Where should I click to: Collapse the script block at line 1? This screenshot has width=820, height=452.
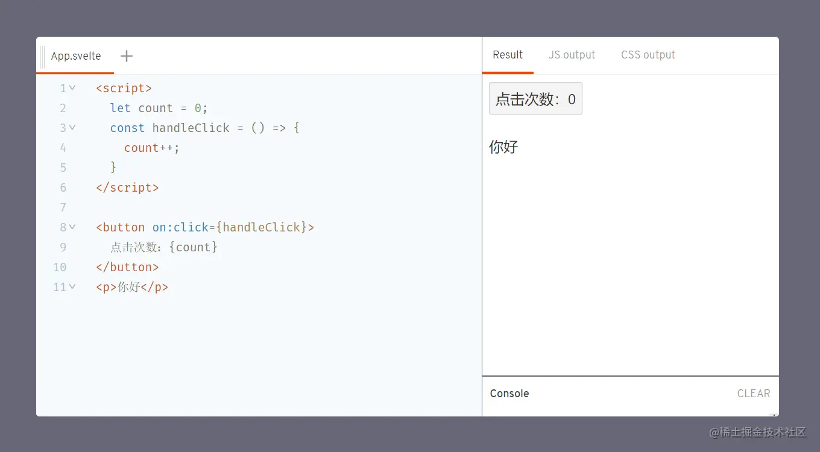pos(72,88)
